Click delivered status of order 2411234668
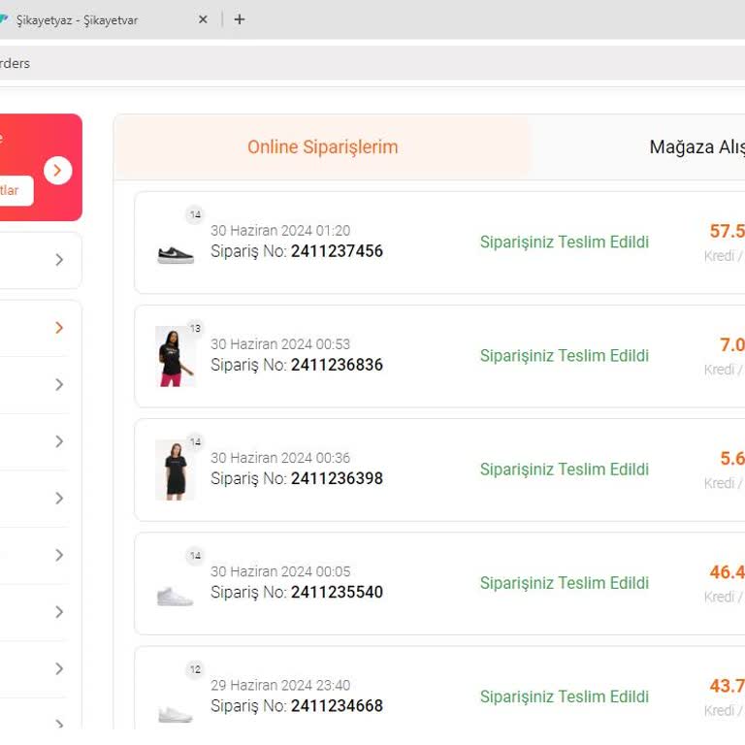The image size is (745, 745). [x=565, y=696]
